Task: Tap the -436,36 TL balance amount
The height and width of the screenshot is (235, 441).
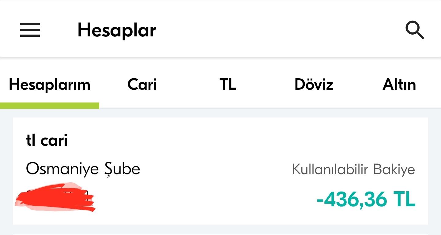Action: click(x=366, y=199)
